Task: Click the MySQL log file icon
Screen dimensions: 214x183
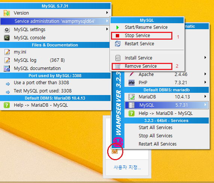Action: coord(7,60)
